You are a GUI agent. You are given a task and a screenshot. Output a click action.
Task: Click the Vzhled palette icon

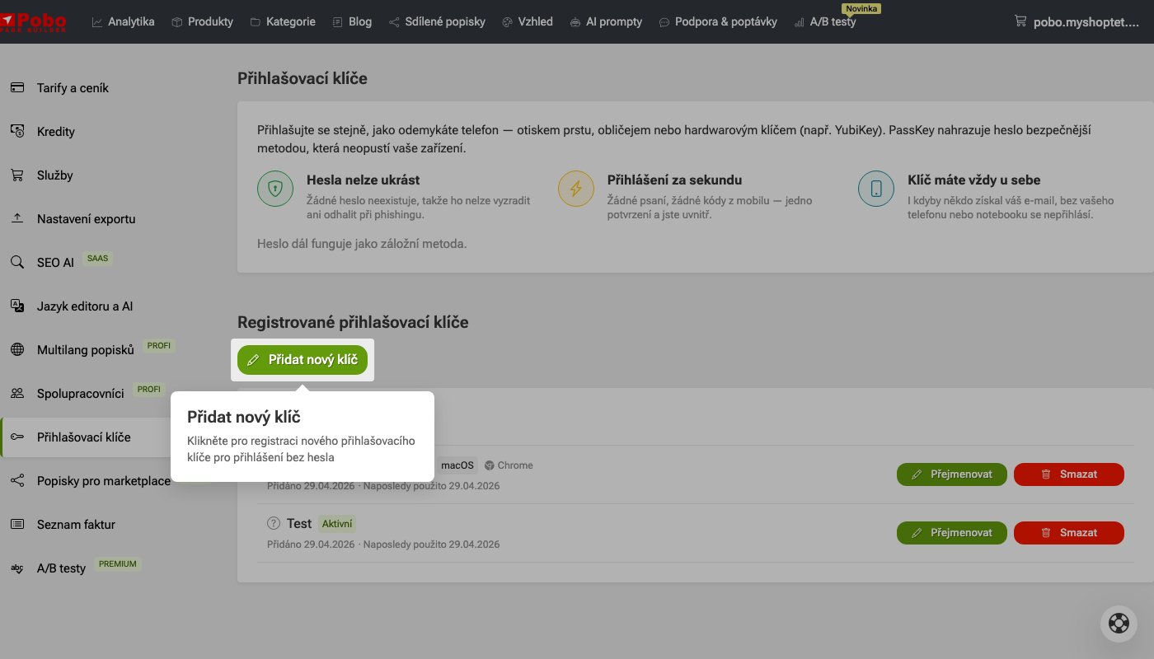pos(507,22)
